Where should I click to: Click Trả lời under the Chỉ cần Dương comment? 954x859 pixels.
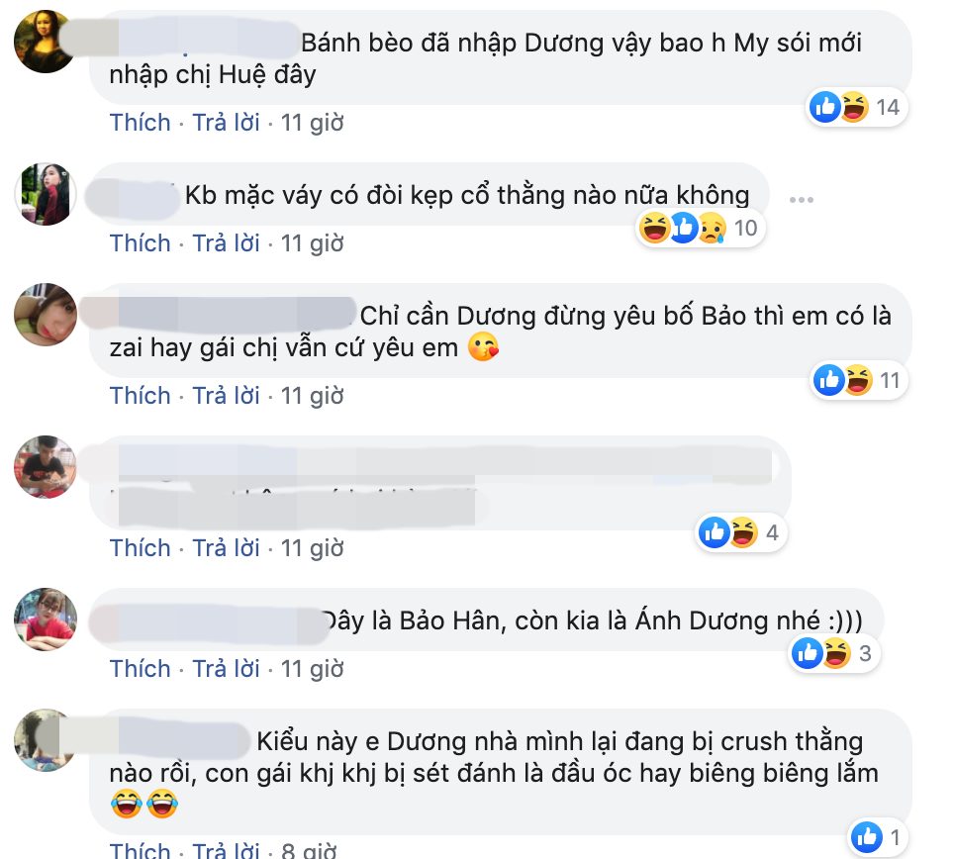click(x=226, y=396)
